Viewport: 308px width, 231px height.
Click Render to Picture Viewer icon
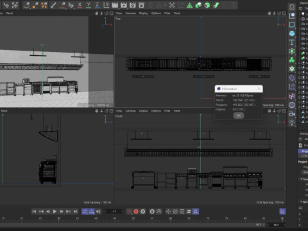pyautogui.click(x=124, y=5)
